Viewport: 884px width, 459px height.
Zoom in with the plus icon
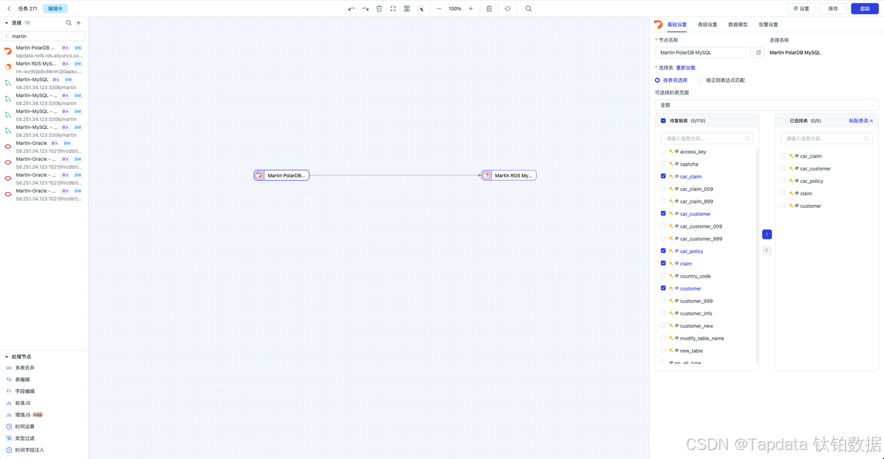point(471,9)
